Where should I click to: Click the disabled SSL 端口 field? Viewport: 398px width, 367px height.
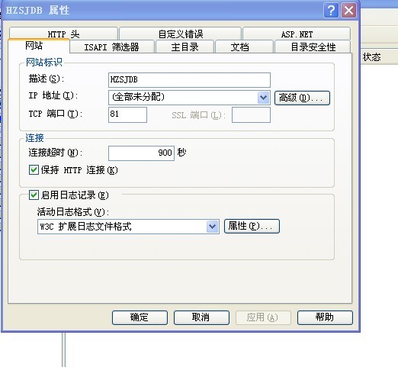251,114
